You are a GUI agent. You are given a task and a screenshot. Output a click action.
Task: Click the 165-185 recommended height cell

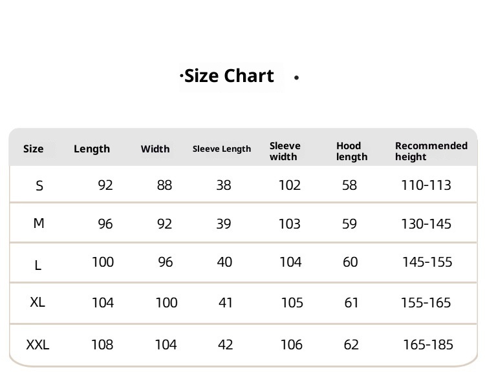(x=428, y=345)
